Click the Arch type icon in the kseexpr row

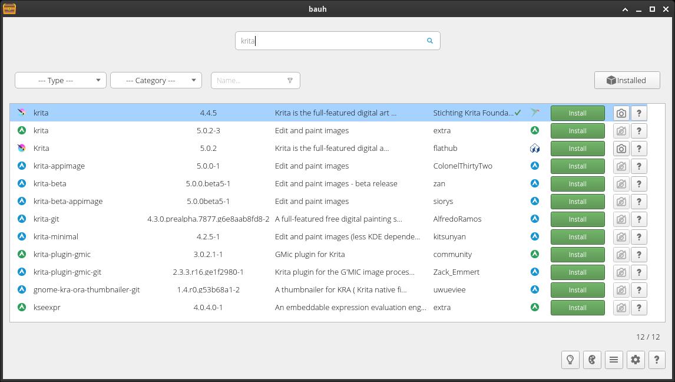[x=535, y=307]
